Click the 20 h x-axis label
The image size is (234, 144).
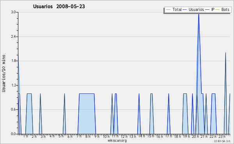tap(195, 137)
